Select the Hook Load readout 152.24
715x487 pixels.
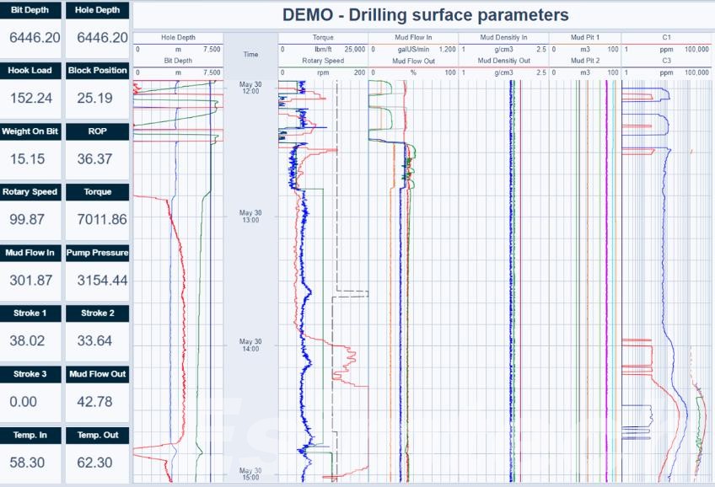point(32,98)
